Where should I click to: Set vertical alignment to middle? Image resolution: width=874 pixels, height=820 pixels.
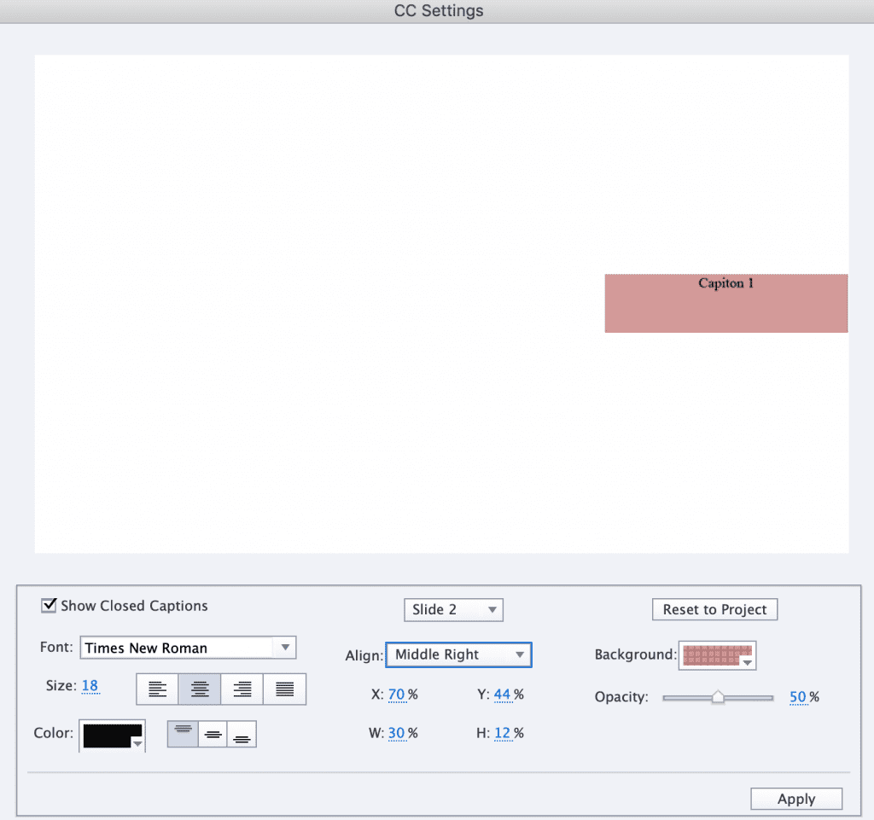(x=213, y=734)
